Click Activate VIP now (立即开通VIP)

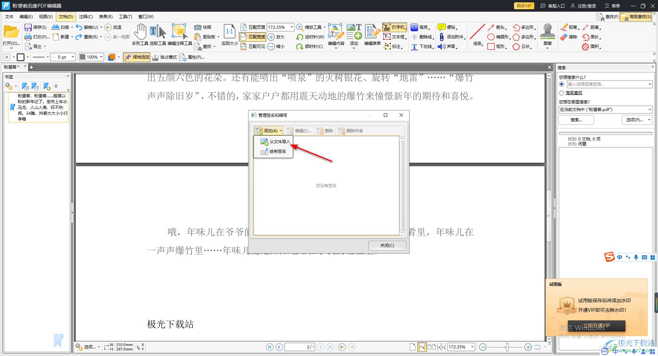coord(597,326)
